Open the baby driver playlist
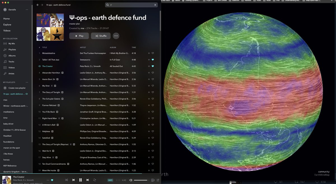Viewport: 336px width, 184px height. pyautogui.click(x=8, y=124)
